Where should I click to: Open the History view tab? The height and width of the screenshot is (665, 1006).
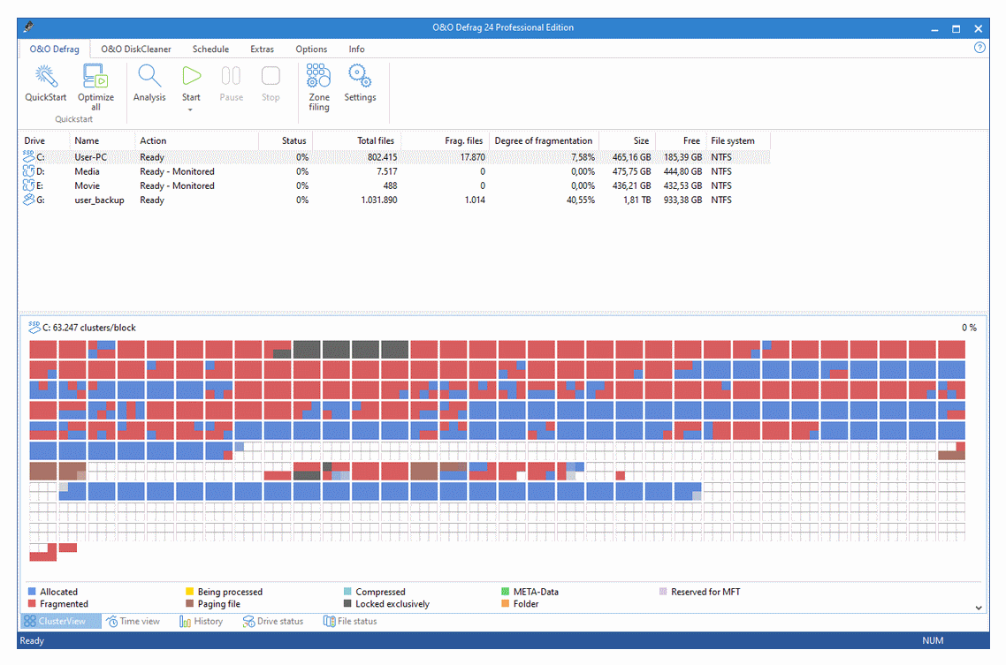201,621
